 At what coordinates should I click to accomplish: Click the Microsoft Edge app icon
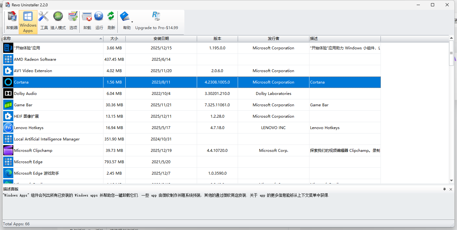[x=8, y=162]
